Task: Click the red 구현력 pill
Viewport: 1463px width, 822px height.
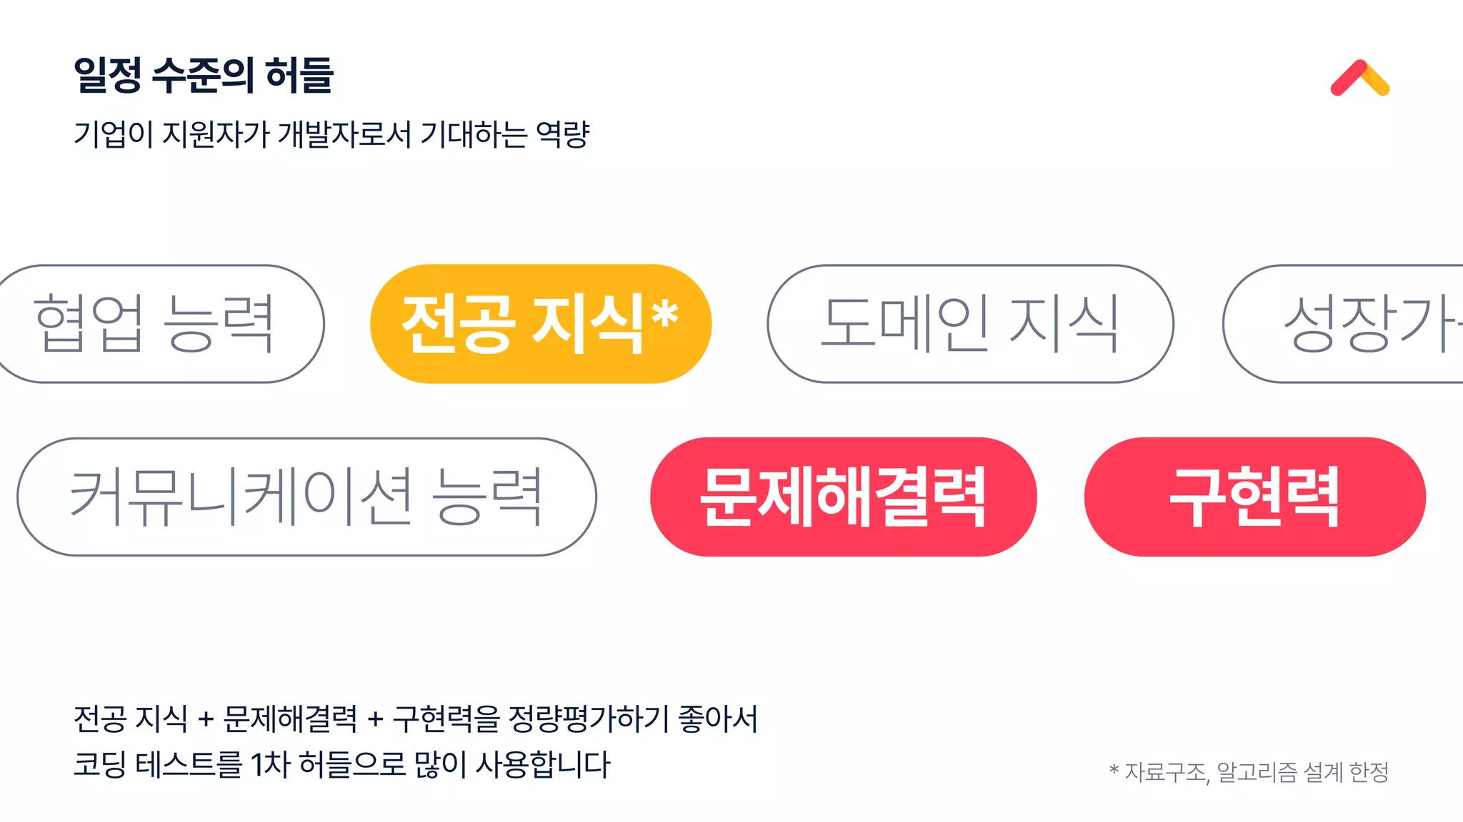Action: [x=1254, y=497]
